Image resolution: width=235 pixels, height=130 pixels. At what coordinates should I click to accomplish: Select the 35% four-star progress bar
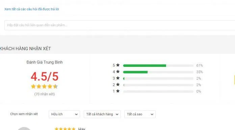[x=158, y=72]
